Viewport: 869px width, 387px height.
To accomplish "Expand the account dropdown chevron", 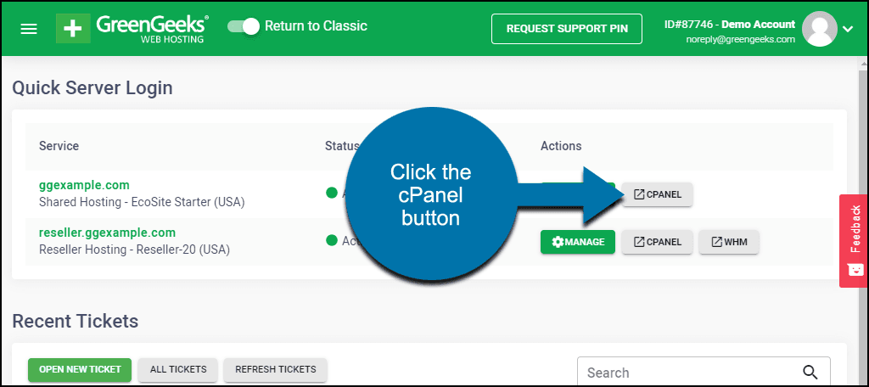I will (x=848, y=29).
